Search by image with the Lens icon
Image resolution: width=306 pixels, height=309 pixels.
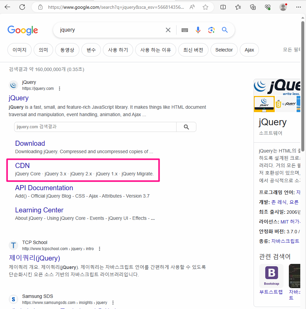tap(212, 30)
